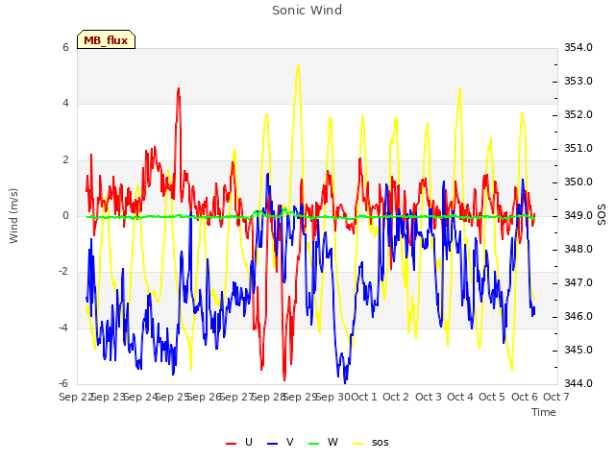Click the left axis value -2

pyautogui.click(x=63, y=272)
